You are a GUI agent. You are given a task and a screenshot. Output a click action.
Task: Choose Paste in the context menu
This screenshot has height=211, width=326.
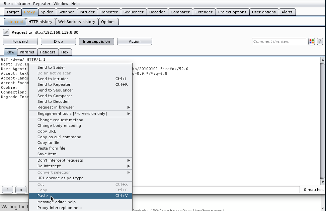click(x=43, y=196)
